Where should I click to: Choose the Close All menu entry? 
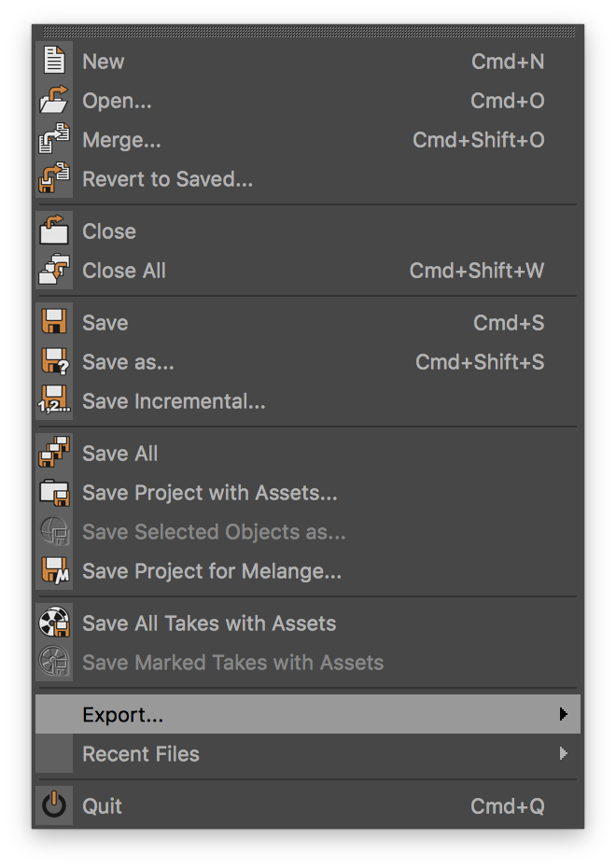click(x=124, y=271)
